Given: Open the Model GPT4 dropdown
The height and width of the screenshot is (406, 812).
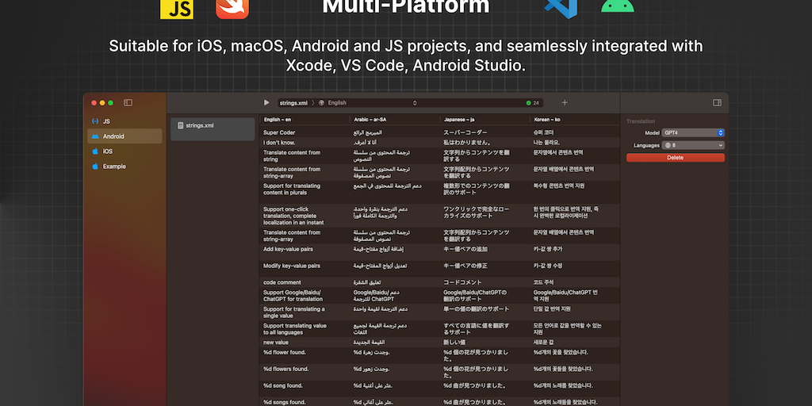Looking at the screenshot, I should [x=693, y=132].
